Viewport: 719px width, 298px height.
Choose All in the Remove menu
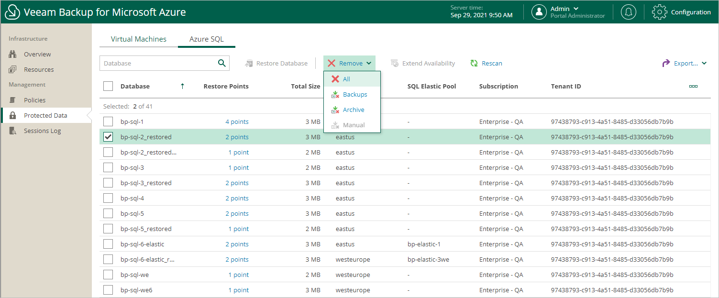point(352,79)
